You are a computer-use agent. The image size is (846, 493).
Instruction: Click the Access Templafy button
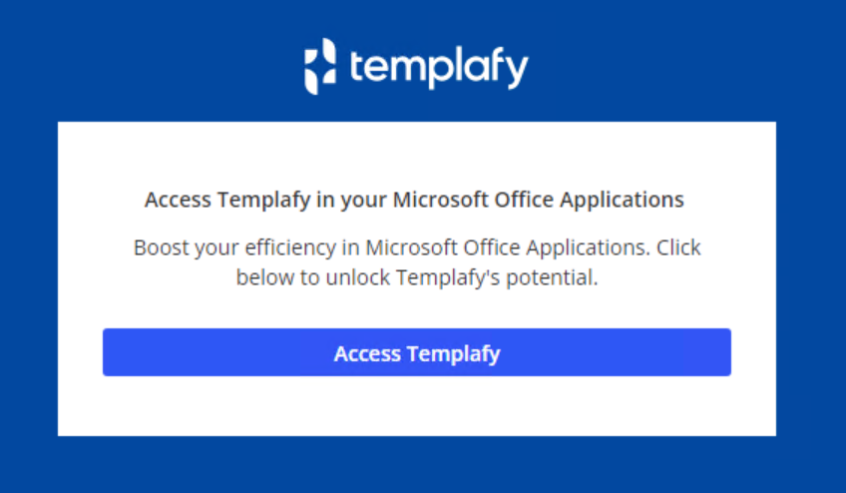click(x=416, y=352)
